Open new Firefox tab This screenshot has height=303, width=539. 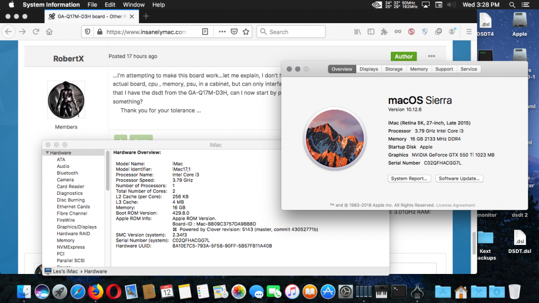[x=146, y=16]
